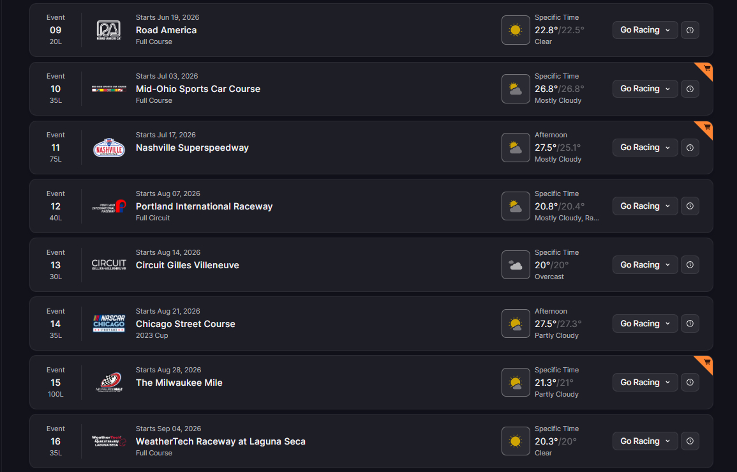737x472 pixels.
Task: Click the cart badge on The Milwaukee Mile
Action: [x=706, y=362]
